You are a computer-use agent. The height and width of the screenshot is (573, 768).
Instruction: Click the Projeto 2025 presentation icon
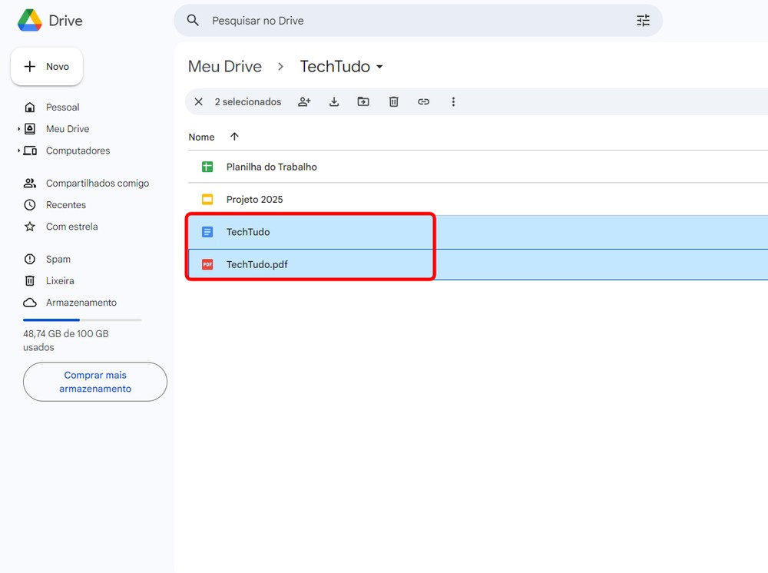coord(207,199)
